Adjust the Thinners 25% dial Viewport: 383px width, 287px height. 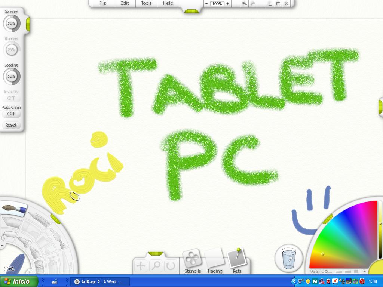coord(11,50)
